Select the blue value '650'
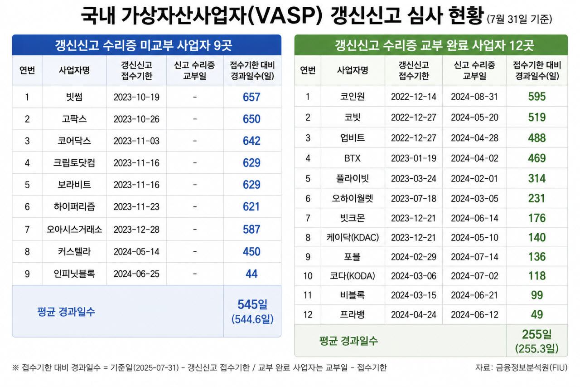The height and width of the screenshot is (387, 580). tap(251, 119)
